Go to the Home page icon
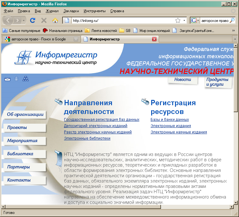This screenshot has height=217, width=239. [55, 20]
